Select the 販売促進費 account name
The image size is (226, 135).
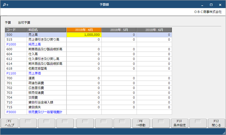pos(36,93)
